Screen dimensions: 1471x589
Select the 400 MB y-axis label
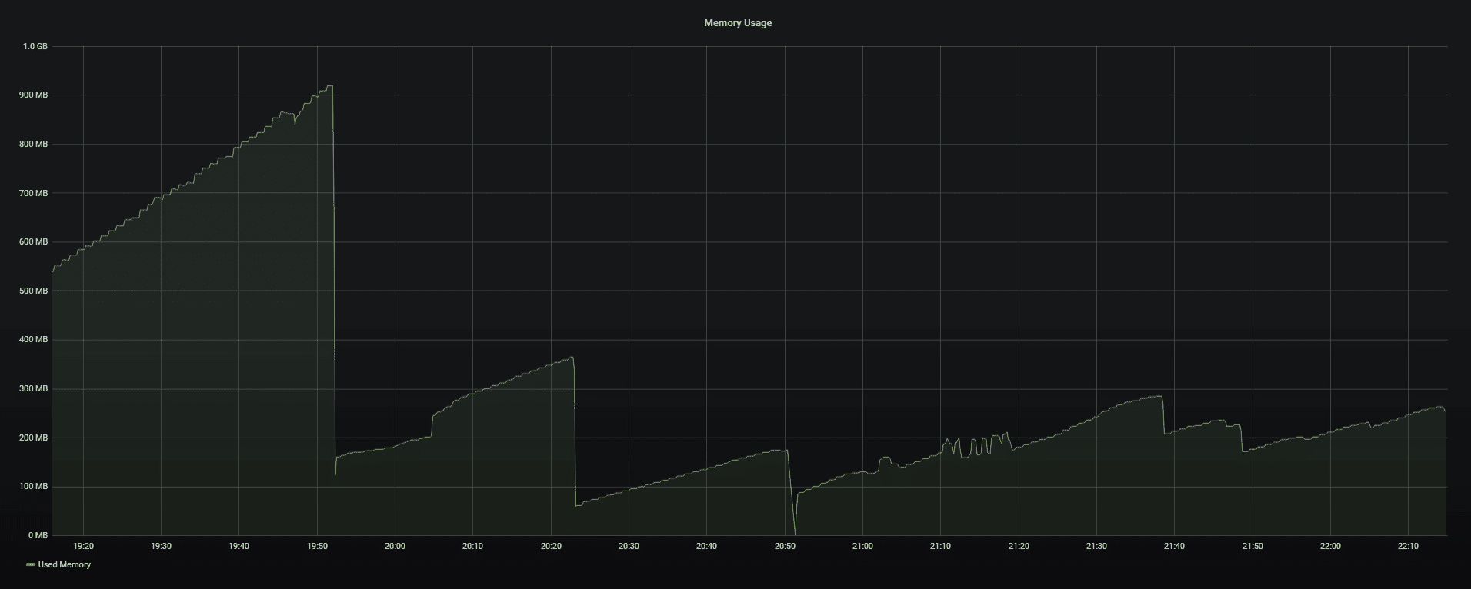[x=34, y=340]
